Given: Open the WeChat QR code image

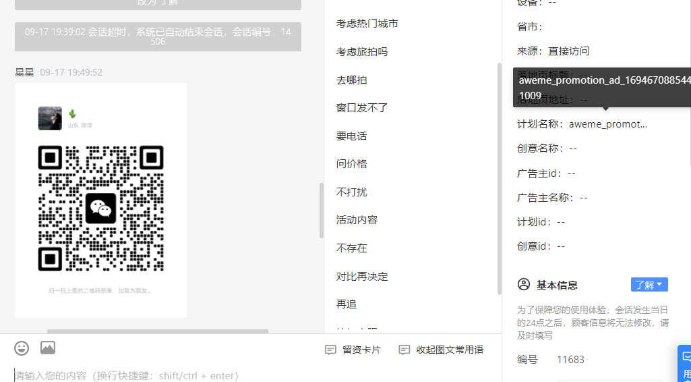Looking at the screenshot, I should 101,200.
